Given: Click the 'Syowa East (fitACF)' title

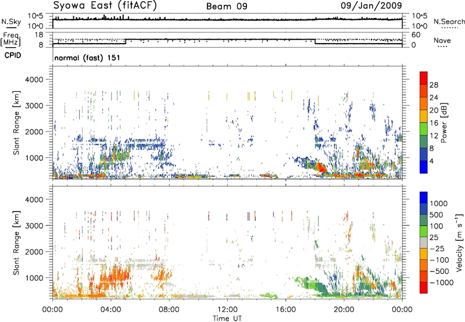Looking at the screenshot, I should pyautogui.click(x=105, y=5).
